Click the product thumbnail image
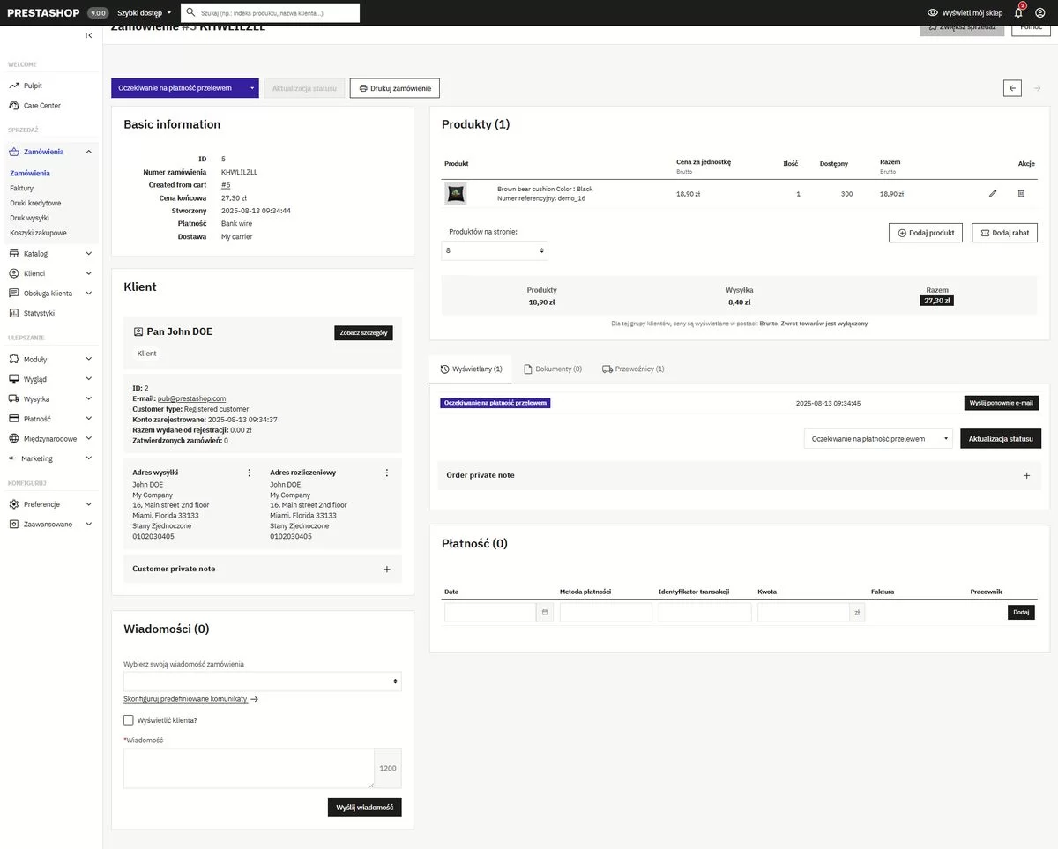 [x=455, y=193]
